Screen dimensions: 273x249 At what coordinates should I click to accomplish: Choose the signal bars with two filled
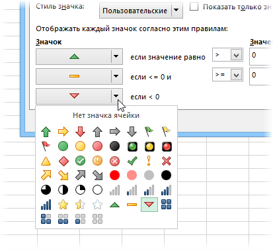149,190
